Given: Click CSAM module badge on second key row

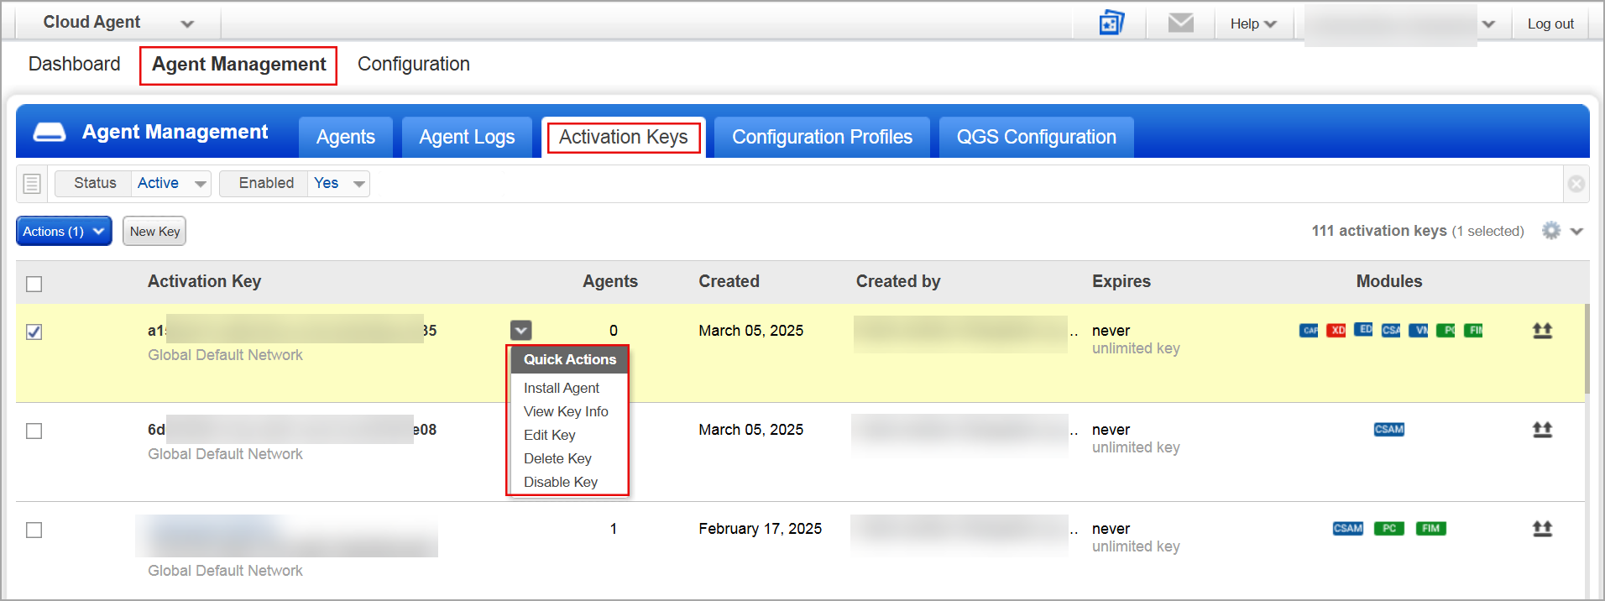Looking at the screenshot, I should (1388, 430).
